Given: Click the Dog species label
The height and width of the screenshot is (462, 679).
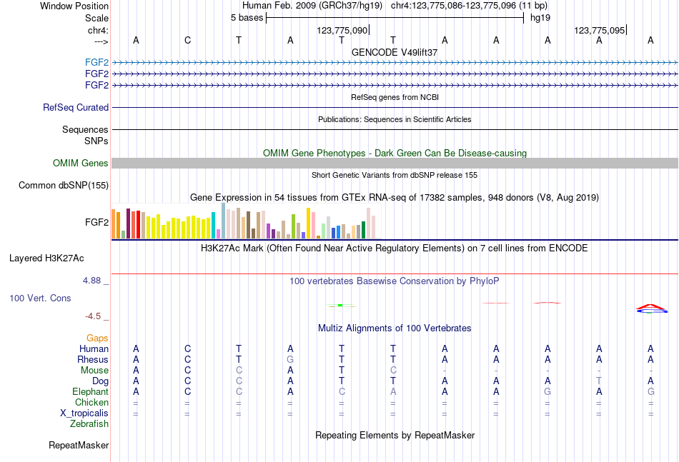Looking at the screenshot, I should pos(100,381).
